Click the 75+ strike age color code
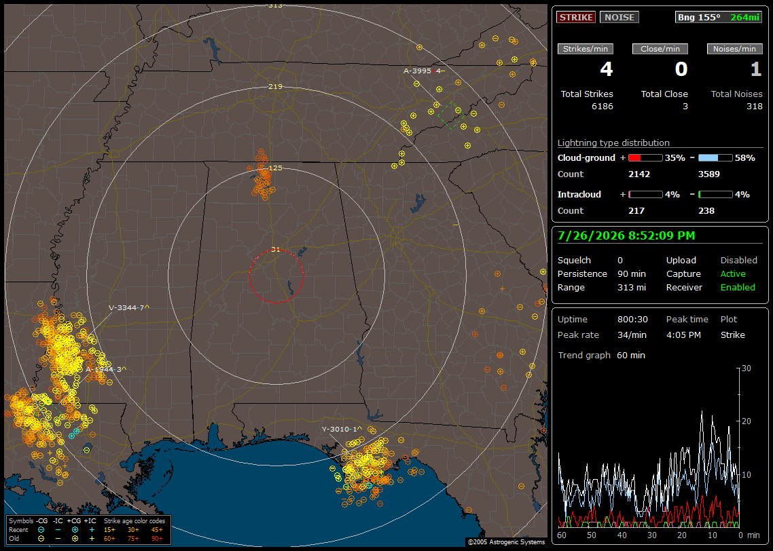The width and height of the screenshot is (773, 551). [133, 539]
